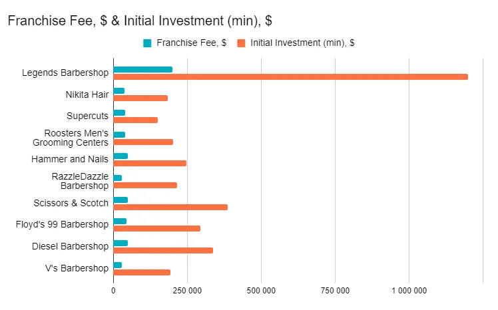Select the Initial Investment (min), $ legend label
Viewport: 498px width, 310px height.
[302, 43]
